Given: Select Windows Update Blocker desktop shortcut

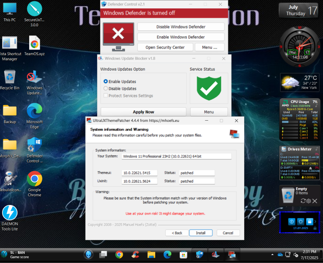Looking at the screenshot, I should 34,82.
